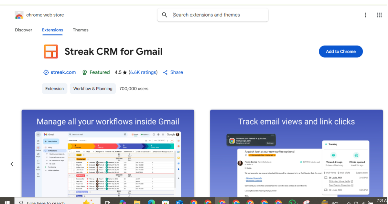Click the blue verified badge beside streak.com
This screenshot has height=204, width=388.
pyautogui.click(x=46, y=72)
